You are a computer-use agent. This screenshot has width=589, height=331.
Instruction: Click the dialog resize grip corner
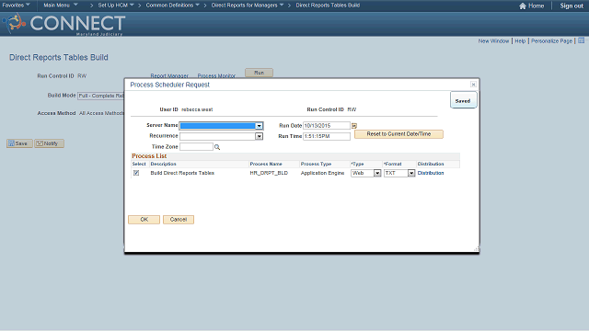click(477, 249)
